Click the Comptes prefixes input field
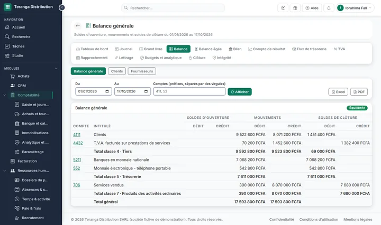The height and width of the screenshot is (225, 381). [189, 91]
